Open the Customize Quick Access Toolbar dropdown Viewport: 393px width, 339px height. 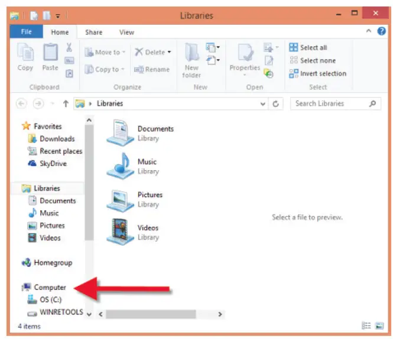[x=58, y=17]
